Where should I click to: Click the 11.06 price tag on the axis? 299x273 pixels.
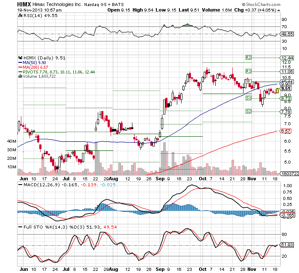287,72
